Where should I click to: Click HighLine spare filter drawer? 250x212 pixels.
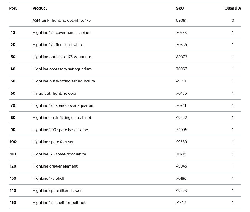(57, 191)
